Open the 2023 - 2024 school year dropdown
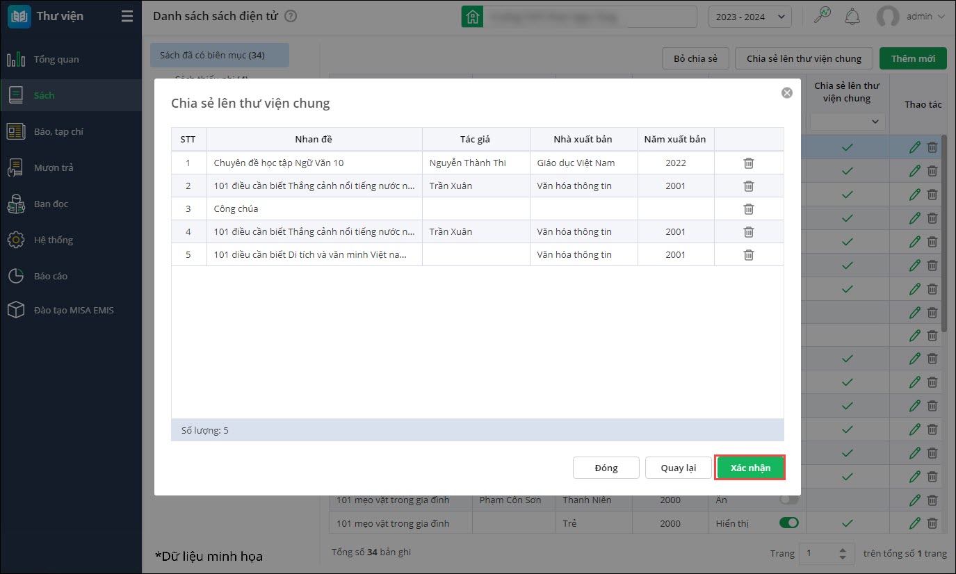The width and height of the screenshot is (956, 574). coord(750,17)
